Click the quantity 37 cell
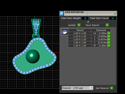The width and height of the screenshot is (125, 94). click(x=95, y=46)
